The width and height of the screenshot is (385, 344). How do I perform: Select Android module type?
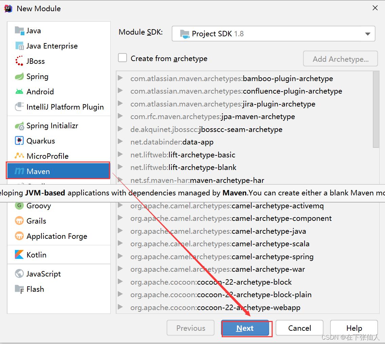pyautogui.click(x=59, y=92)
